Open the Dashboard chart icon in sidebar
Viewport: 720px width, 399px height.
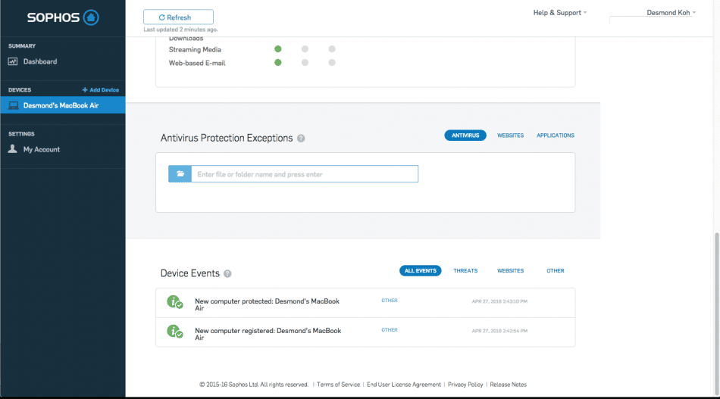(x=13, y=61)
